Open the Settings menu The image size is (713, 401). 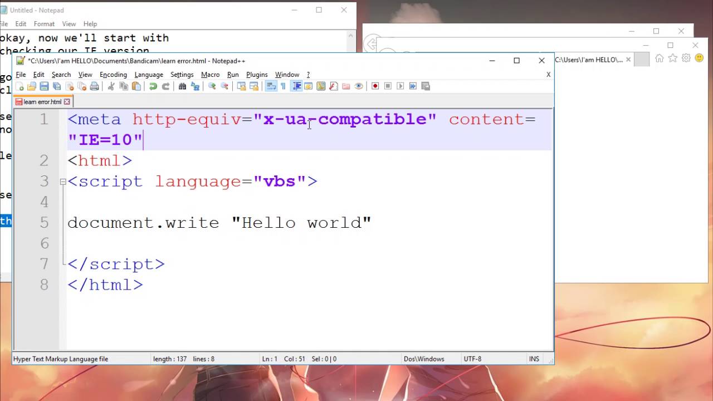pos(182,75)
